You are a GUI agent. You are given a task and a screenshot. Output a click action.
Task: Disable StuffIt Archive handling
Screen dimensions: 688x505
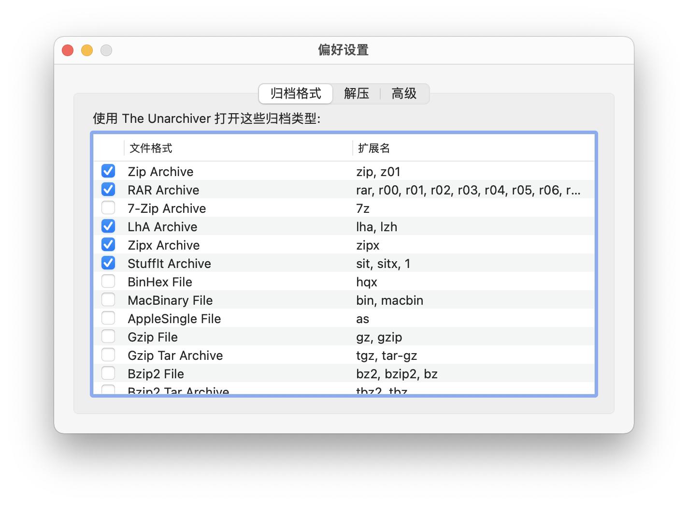pyautogui.click(x=108, y=263)
